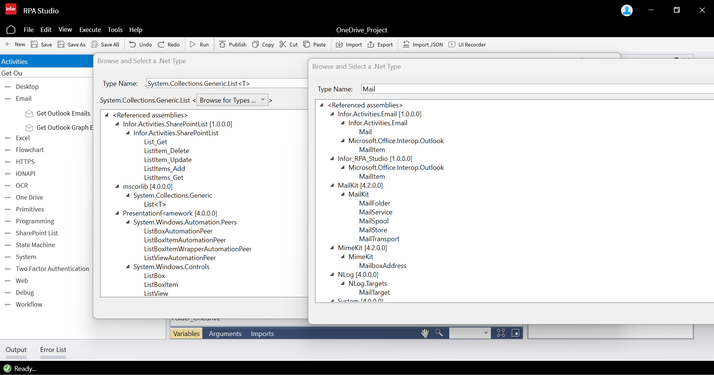Click the Run play icon
Viewport: 714px width, 375px height.
[x=193, y=45]
